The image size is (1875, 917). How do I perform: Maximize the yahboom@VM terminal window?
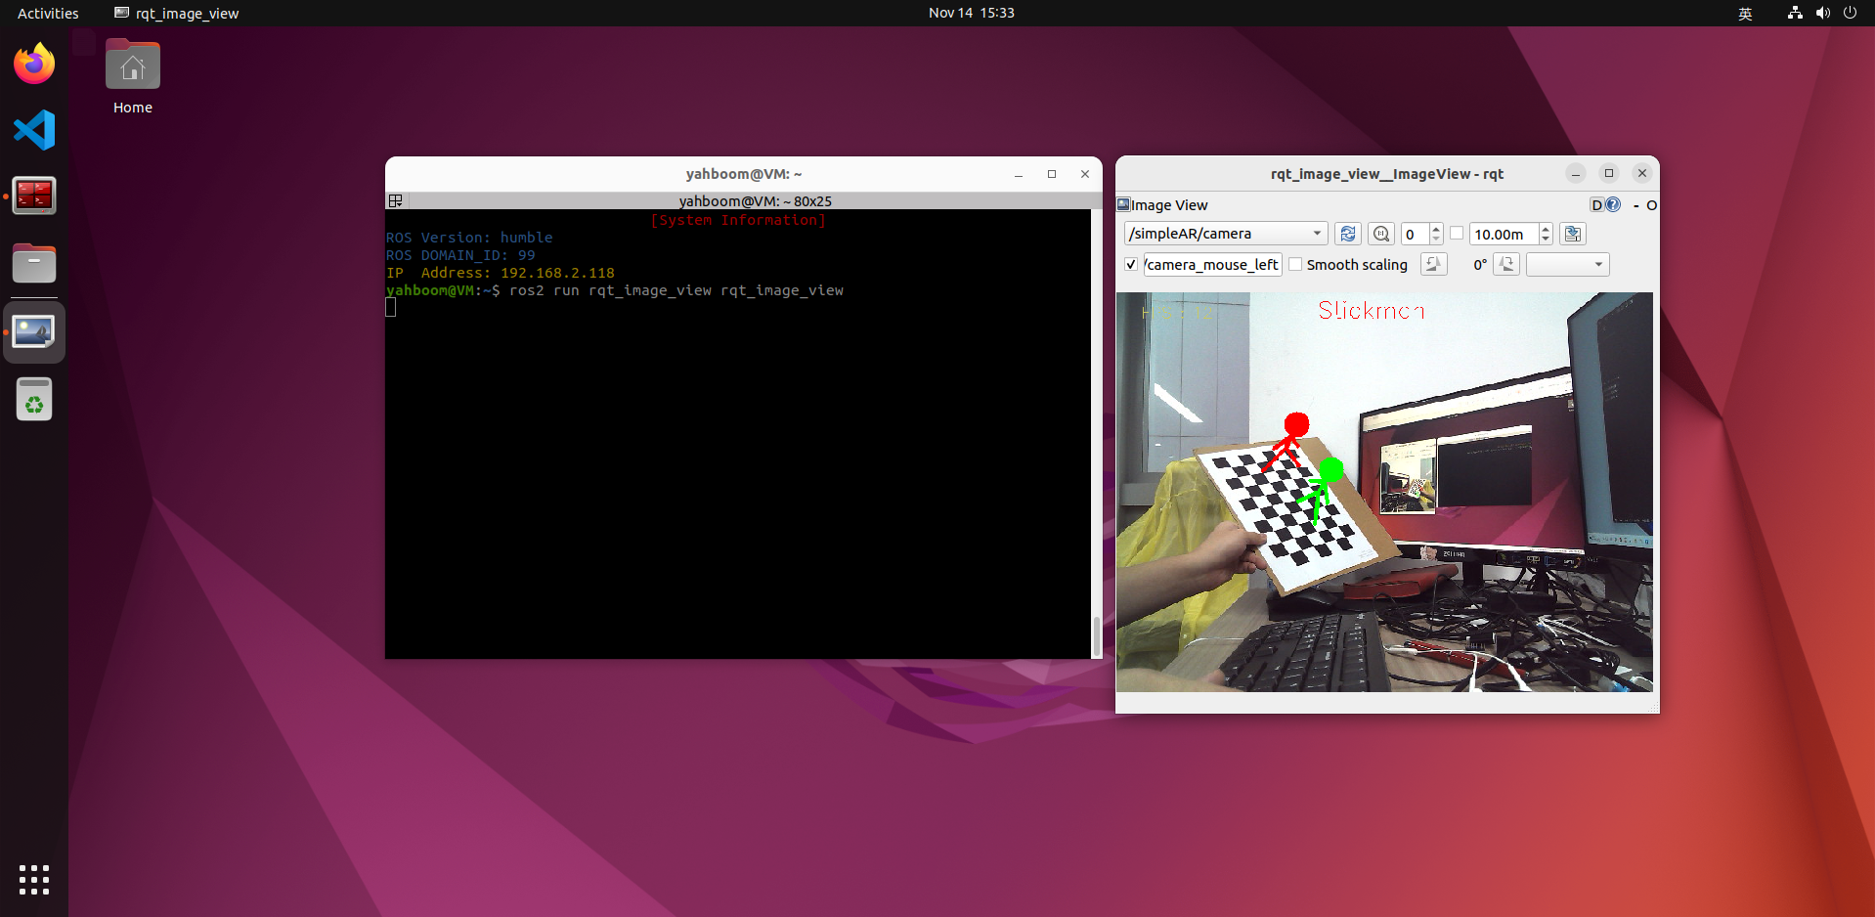(x=1052, y=174)
